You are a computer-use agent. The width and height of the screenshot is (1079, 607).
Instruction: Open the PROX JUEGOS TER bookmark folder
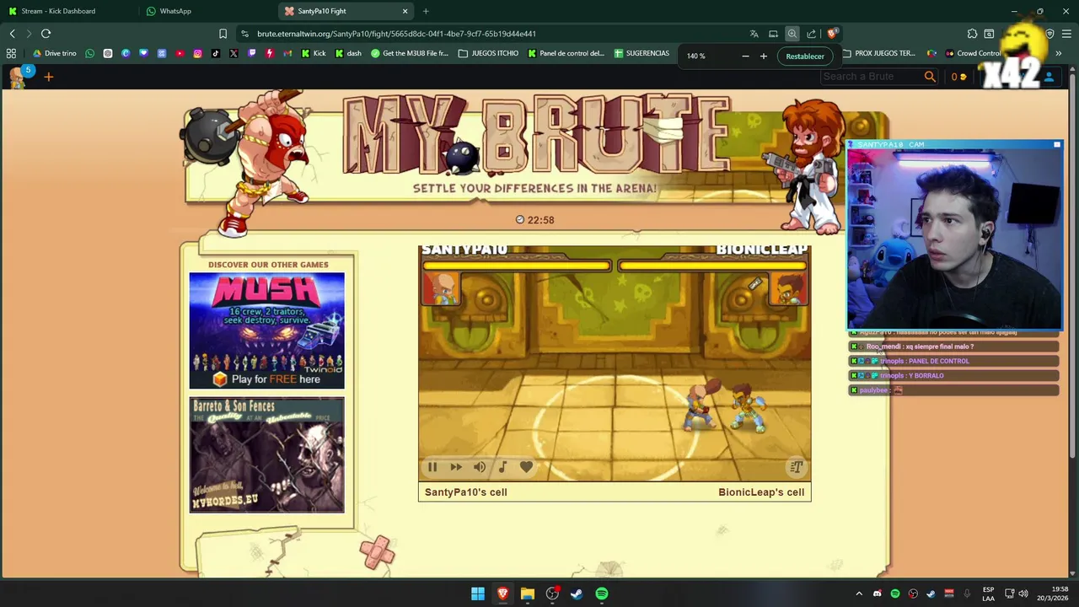(878, 53)
